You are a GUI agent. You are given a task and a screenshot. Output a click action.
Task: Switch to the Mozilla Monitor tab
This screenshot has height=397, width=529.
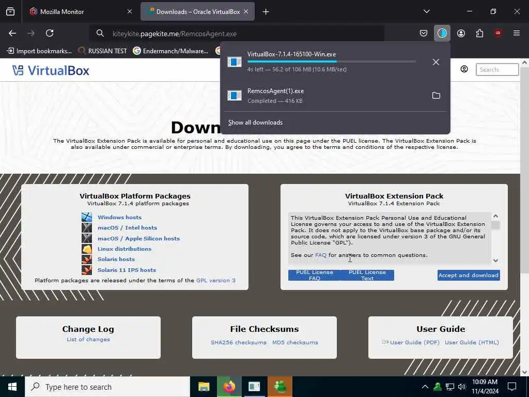tap(80, 12)
